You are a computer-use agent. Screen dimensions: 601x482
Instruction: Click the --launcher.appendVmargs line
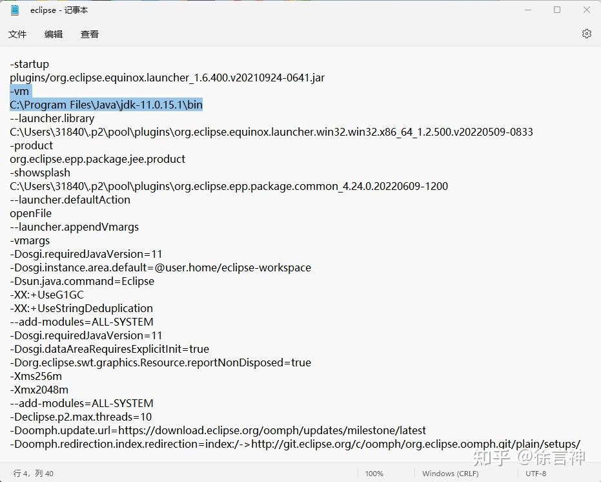pyautogui.click(x=74, y=227)
